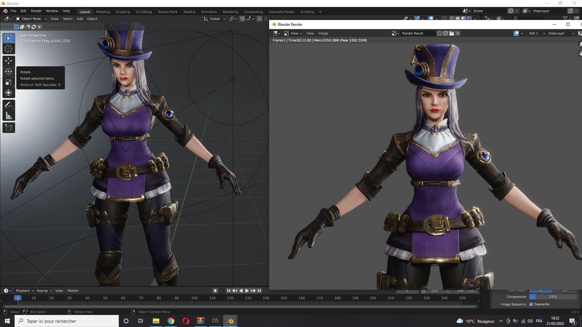Open the Slot 1 dropdown
This screenshot has height=327, width=582.
[x=537, y=33]
